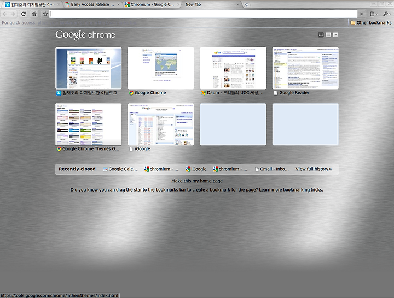Click Daum - 우리들의 UCC link label
Image resolution: width=394 pixels, height=298 pixels.
235,93
